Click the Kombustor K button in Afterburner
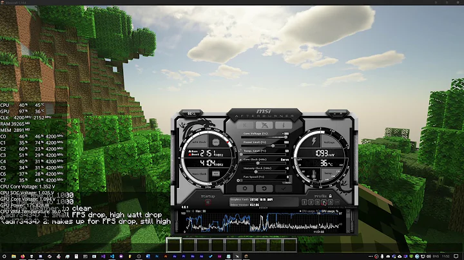This screenshot has width=464, height=260. tap(245, 125)
